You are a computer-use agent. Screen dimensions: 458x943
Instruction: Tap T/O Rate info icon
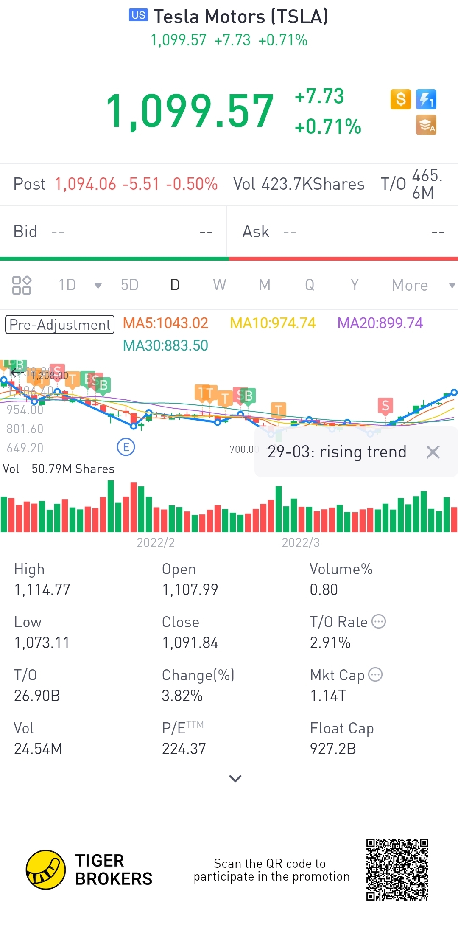(x=379, y=621)
